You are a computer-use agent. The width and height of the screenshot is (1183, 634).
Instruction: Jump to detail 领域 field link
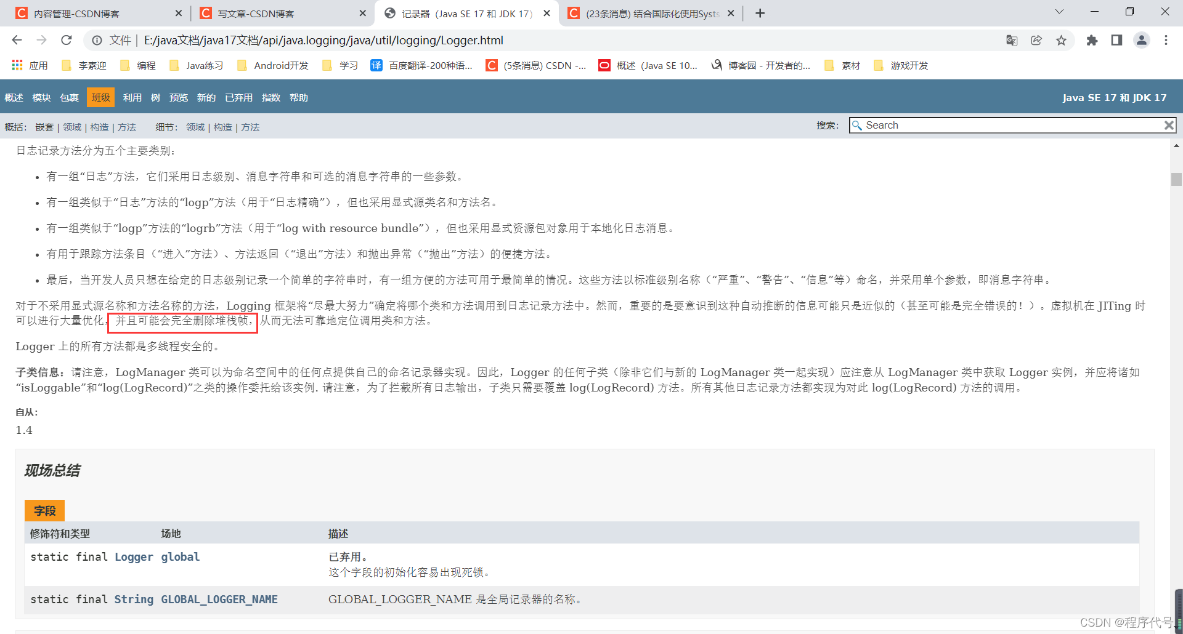pyautogui.click(x=195, y=127)
